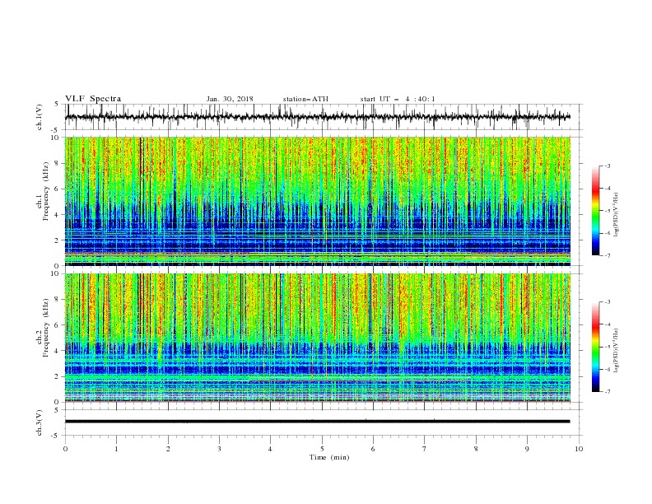Click the "ch.1(V)" vertical axis label
Viewport: 652px width, 504px height.
click(x=40, y=117)
